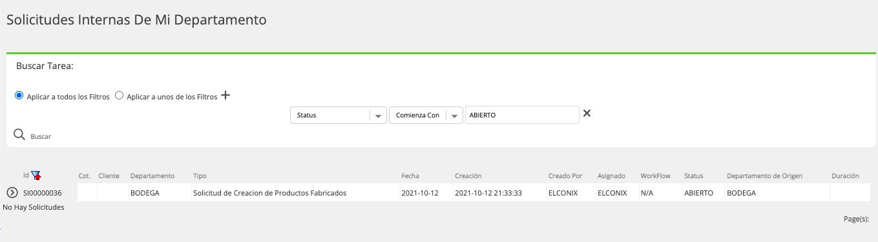Select Aplicar a todos los Filtros radio
This screenshot has height=242, width=878.
click(19, 96)
